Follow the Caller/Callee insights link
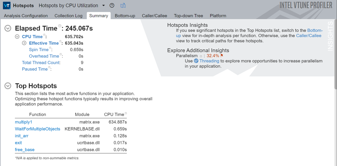This screenshot has height=166, width=337. pyautogui.click(x=309, y=36)
